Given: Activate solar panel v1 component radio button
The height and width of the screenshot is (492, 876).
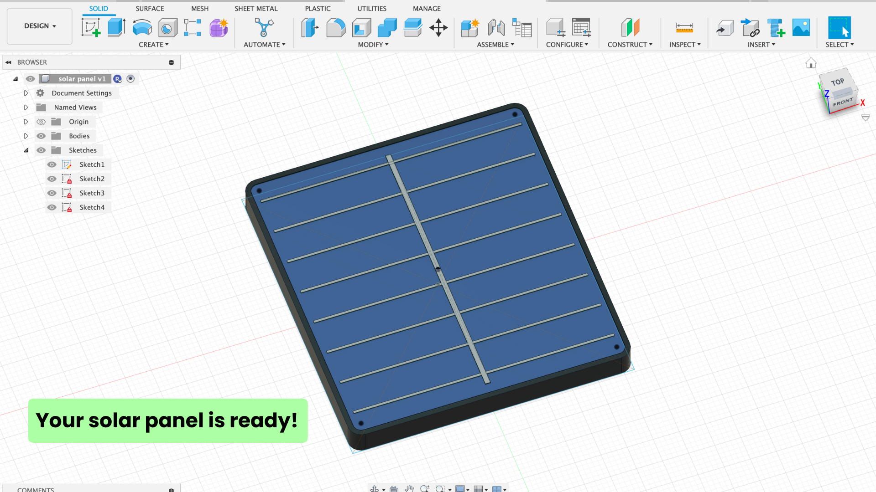Looking at the screenshot, I should [130, 79].
